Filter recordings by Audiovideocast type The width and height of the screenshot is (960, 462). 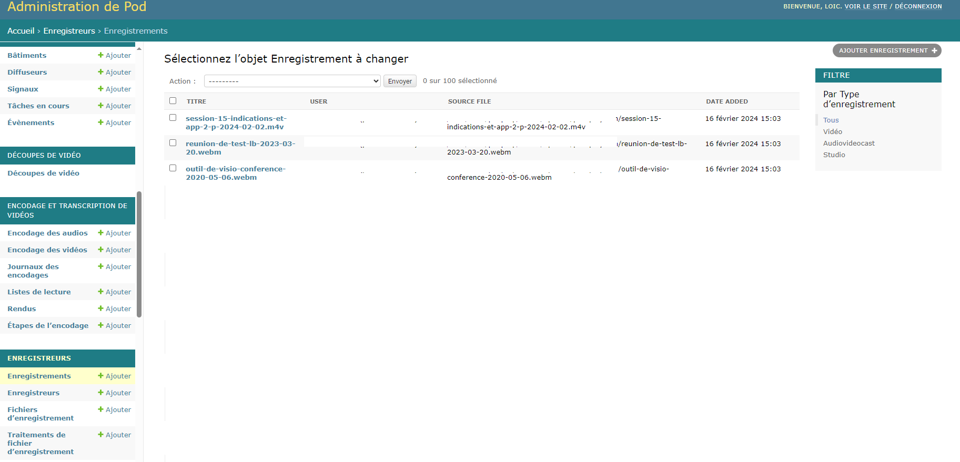(x=848, y=143)
